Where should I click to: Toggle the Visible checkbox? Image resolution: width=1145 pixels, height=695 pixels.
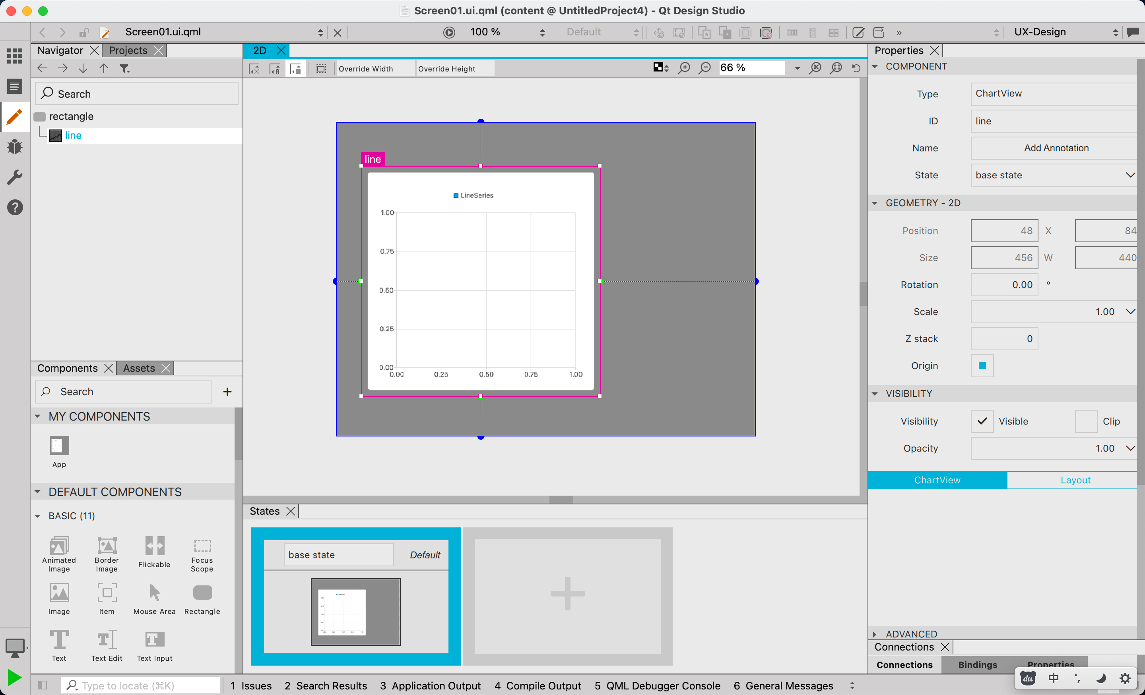[x=982, y=421]
